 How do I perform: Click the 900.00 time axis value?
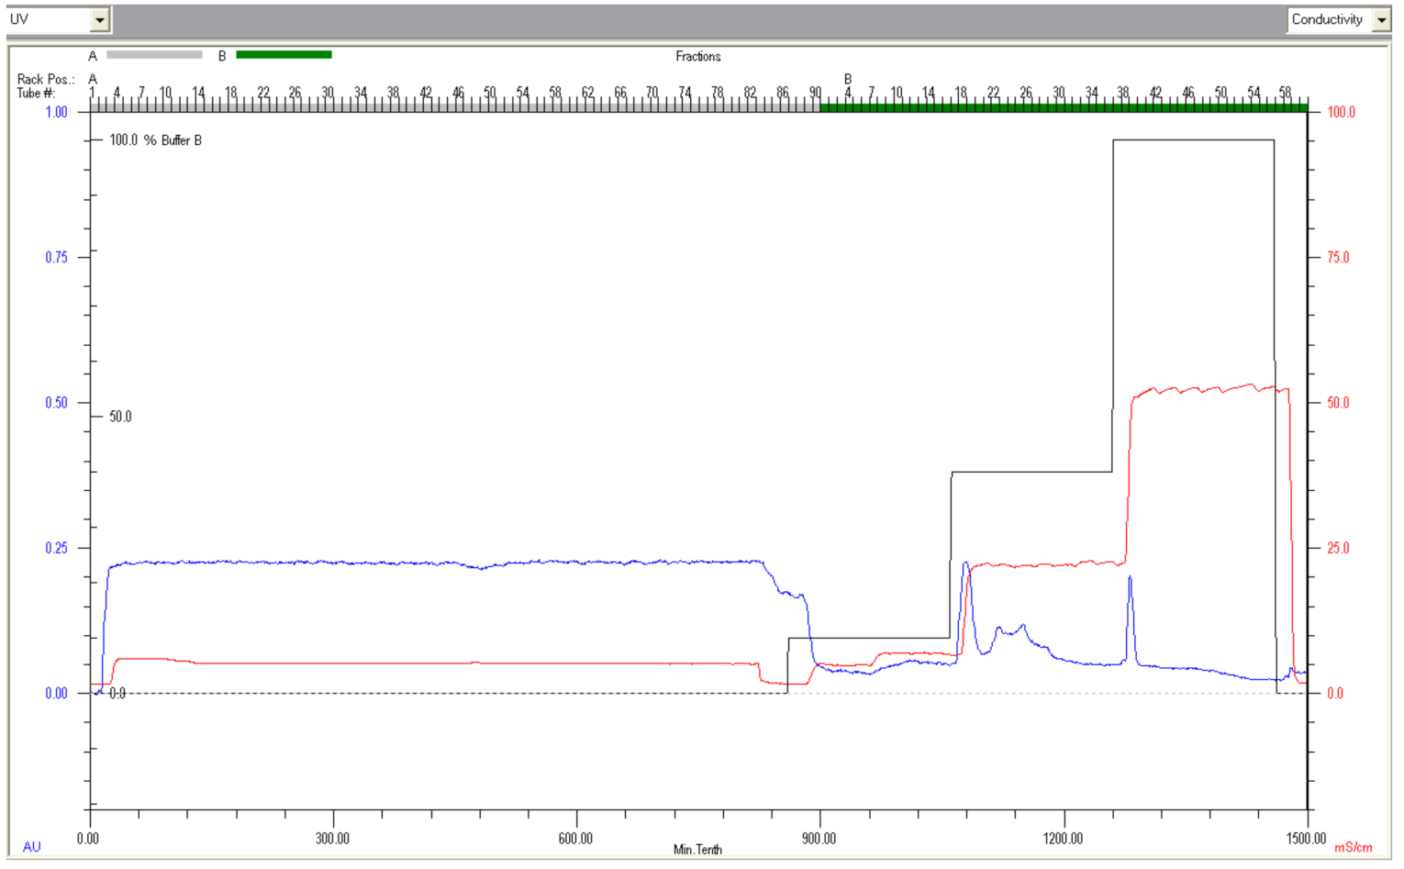pyautogui.click(x=819, y=838)
